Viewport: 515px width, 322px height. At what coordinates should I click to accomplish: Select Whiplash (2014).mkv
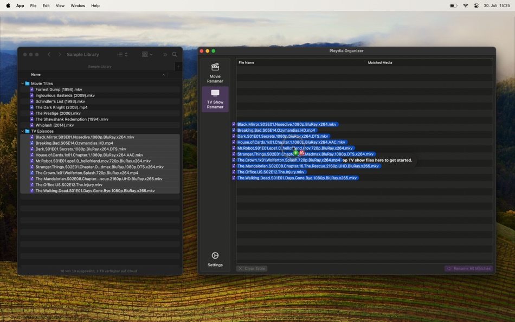tap(100, 125)
